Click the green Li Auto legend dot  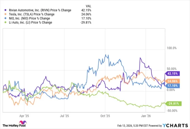click(6, 23)
